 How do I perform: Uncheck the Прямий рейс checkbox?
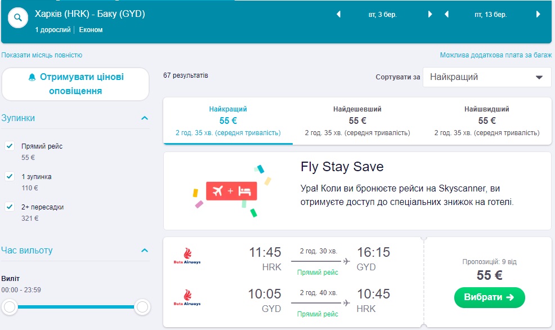10,146
